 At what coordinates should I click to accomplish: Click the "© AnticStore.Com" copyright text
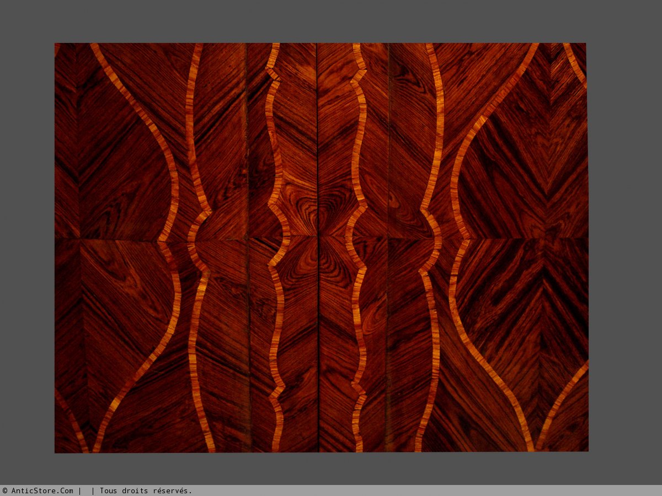pyautogui.click(x=38, y=490)
